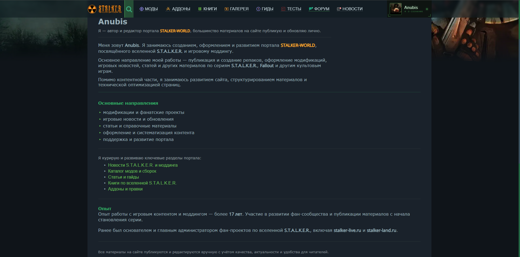Open the search magnifier icon
The image size is (520, 257).
click(129, 9)
